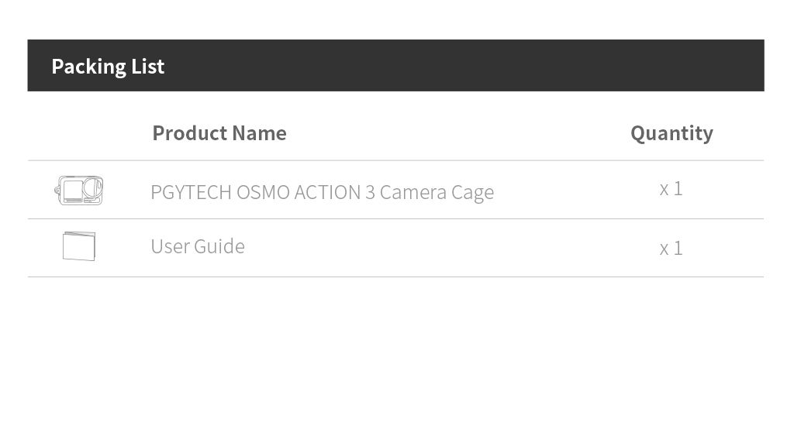Click the word Guide in second row
The height and width of the screenshot is (426, 794).
click(219, 246)
